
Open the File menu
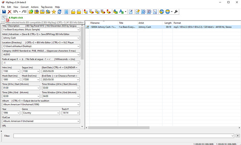coord(3,7)
